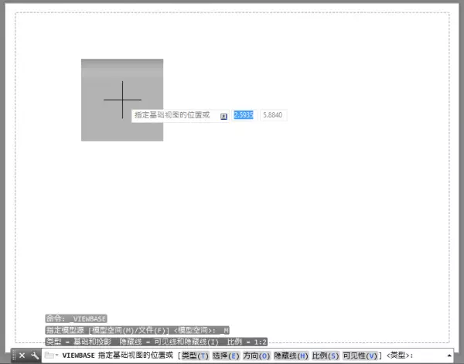Click the highlighted X coordinate field 2.5935
The width and height of the screenshot is (464, 364).
coord(244,115)
